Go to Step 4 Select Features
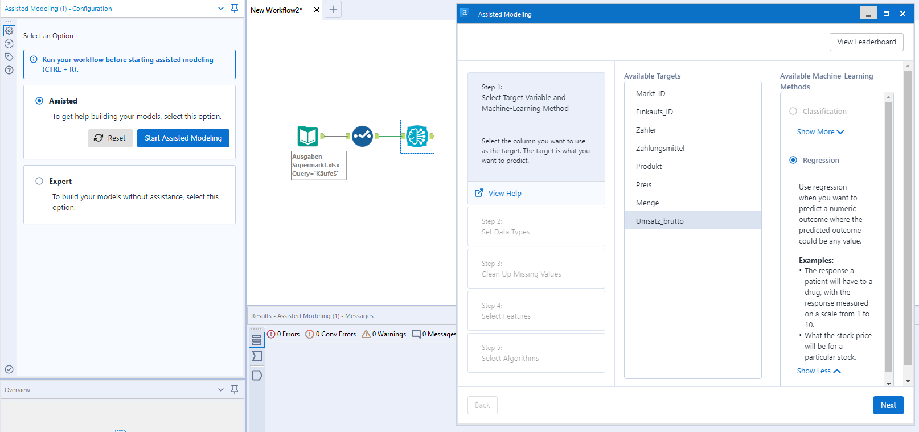This screenshot has width=919, height=432. pos(536,311)
